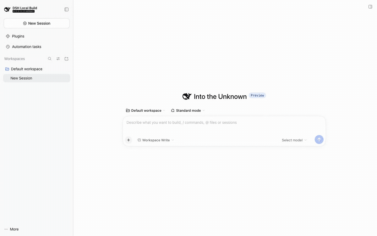The image size is (377, 236).
Task: Search workspaces using magnifier icon
Action: pyautogui.click(x=50, y=59)
